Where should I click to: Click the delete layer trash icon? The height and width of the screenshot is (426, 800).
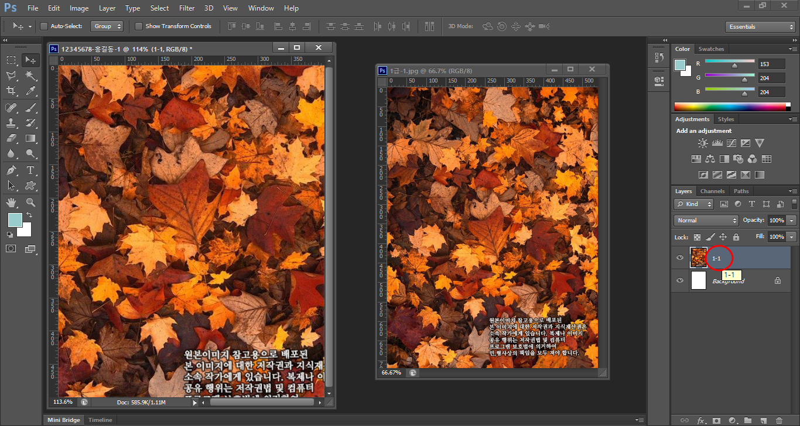(x=779, y=420)
